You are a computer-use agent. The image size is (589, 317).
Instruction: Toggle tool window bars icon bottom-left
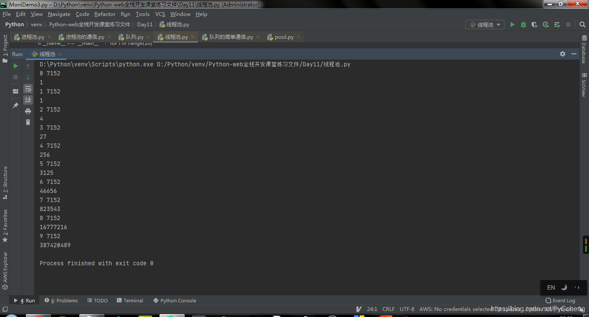(5, 309)
